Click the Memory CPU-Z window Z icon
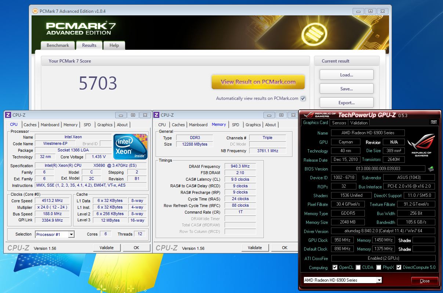The height and width of the screenshot is (293, 443). pyautogui.click(x=156, y=115)
